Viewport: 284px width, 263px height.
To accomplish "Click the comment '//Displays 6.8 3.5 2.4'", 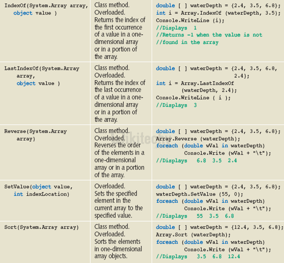I will tap(196, 160).
